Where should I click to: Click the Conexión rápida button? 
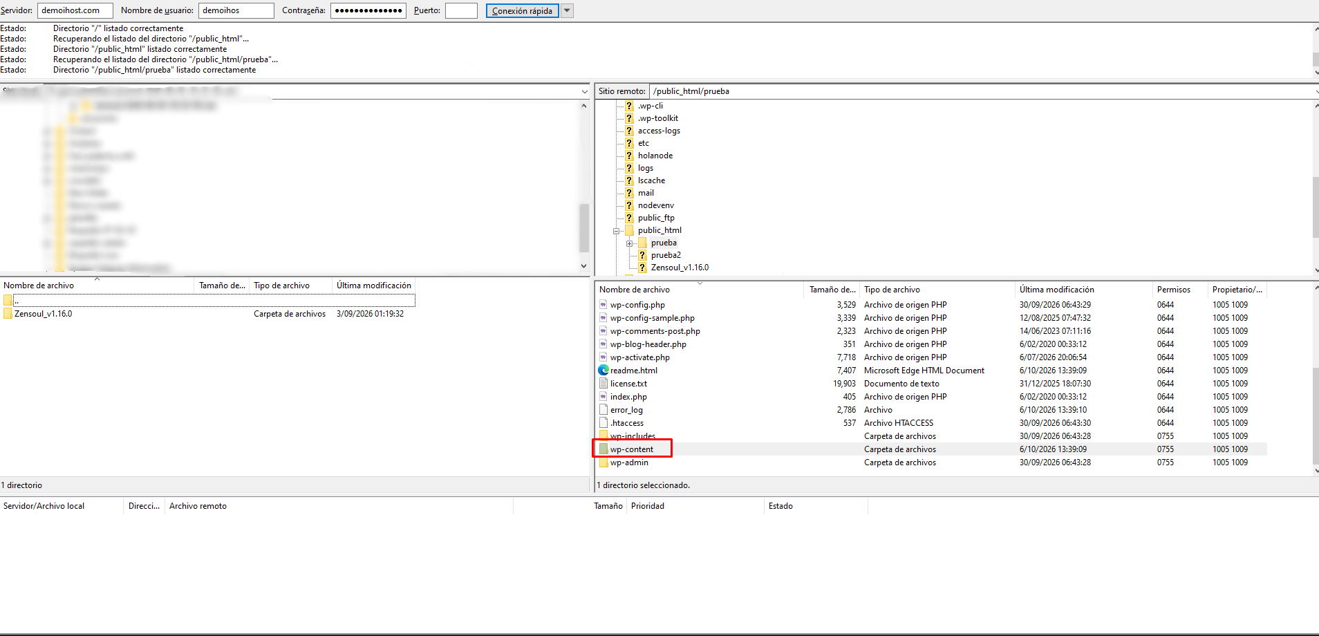522,10
